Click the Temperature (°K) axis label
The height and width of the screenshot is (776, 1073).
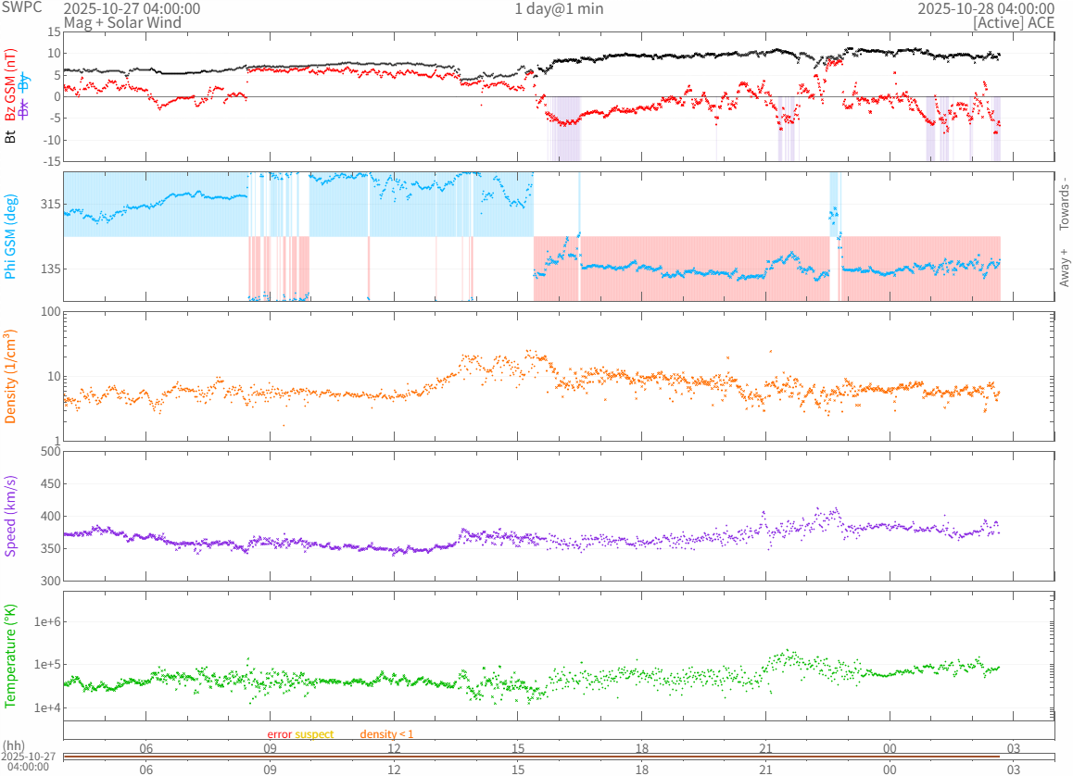[x=11, y=656]
